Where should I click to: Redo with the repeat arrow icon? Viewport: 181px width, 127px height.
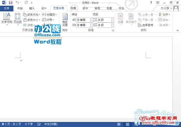(x=26, y=2)
